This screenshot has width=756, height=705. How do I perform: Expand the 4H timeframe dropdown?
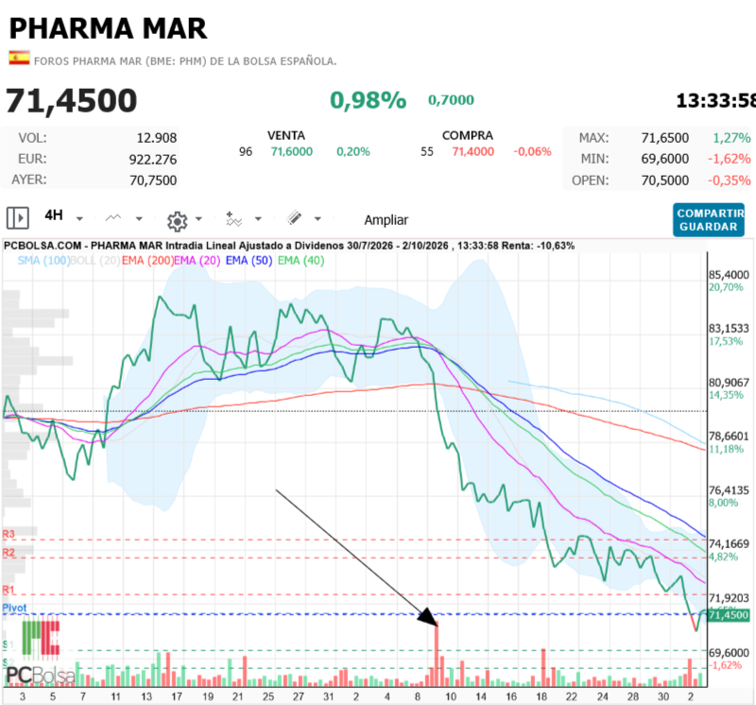point(79,219)
